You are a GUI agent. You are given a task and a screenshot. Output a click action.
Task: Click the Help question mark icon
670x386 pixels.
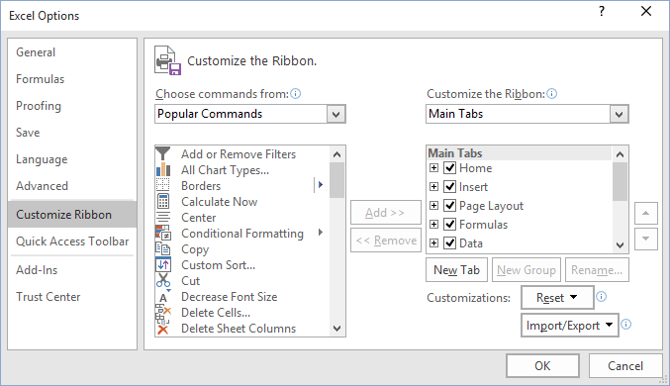coord(602,11)
